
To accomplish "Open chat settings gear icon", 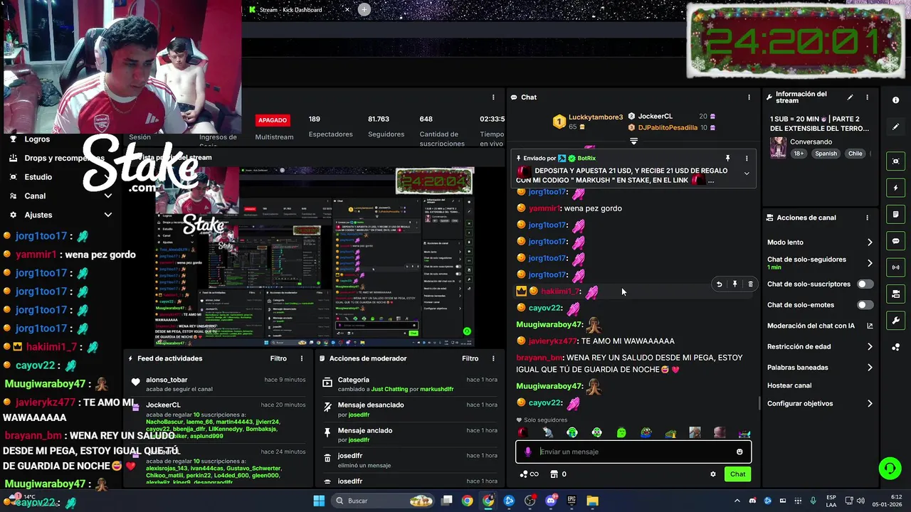I will coord(712,474).
